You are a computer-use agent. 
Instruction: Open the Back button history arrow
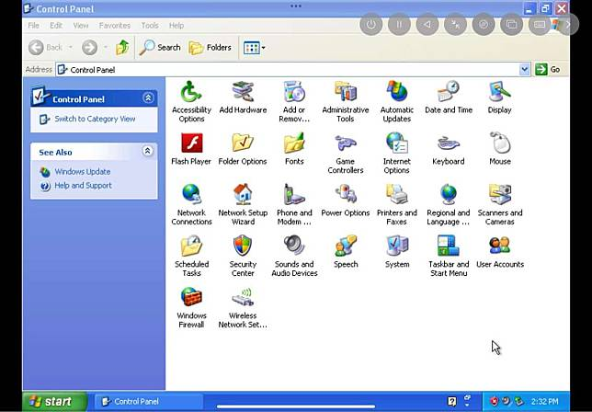[70, 48]
